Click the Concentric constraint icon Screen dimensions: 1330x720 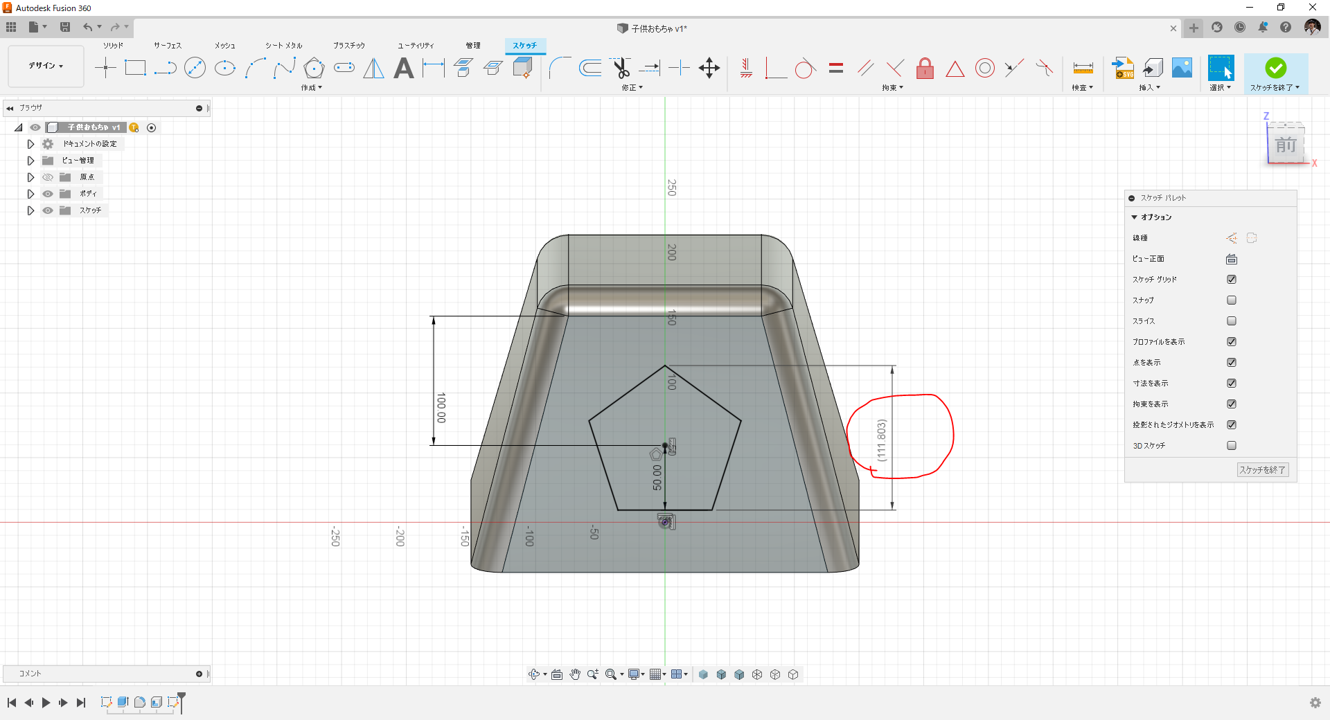pyautogui.click(x=984, y=68)
